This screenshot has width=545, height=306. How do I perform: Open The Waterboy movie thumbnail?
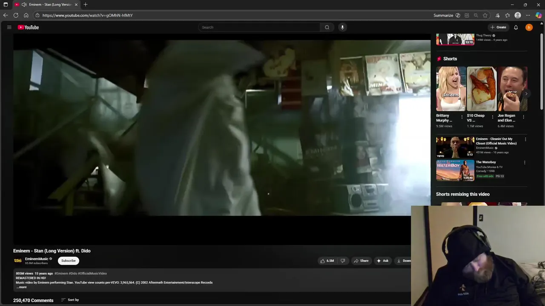[455, 170]
